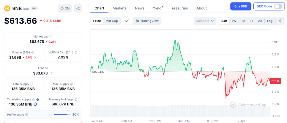Select the line chart icon
This screenshot has height=123, width=287.
point(128,21)
